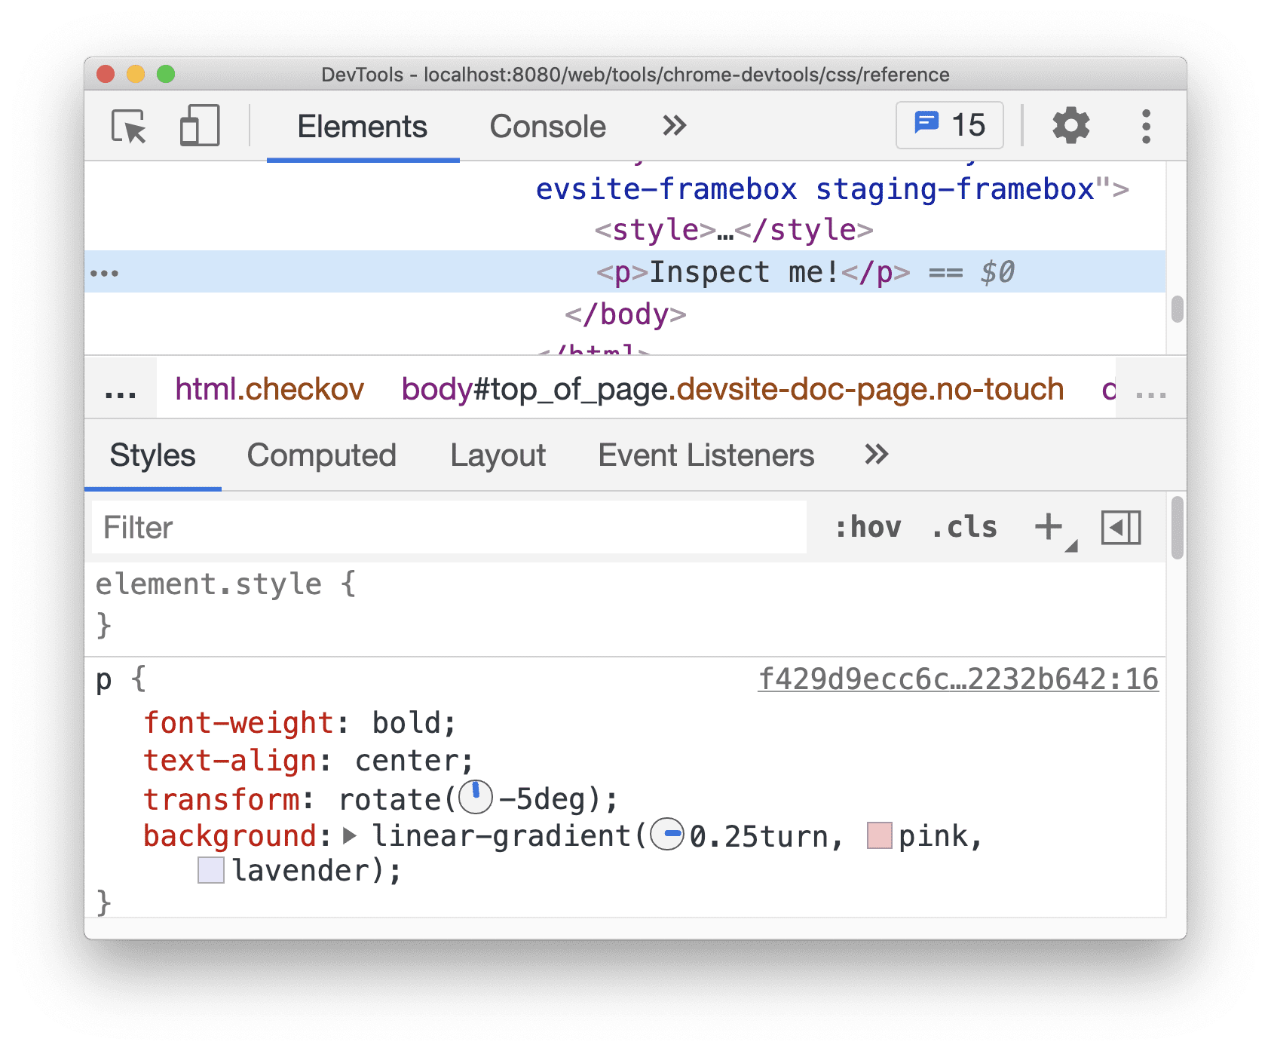Select html.checkov in the breadcrumb trail
Screen dimensions: 1271x1051
tap(269, 390)
